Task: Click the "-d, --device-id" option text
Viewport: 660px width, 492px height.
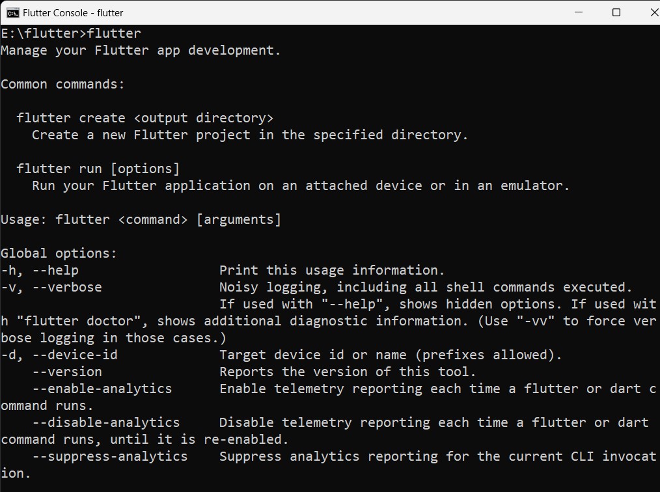Action: click(59, 355)
